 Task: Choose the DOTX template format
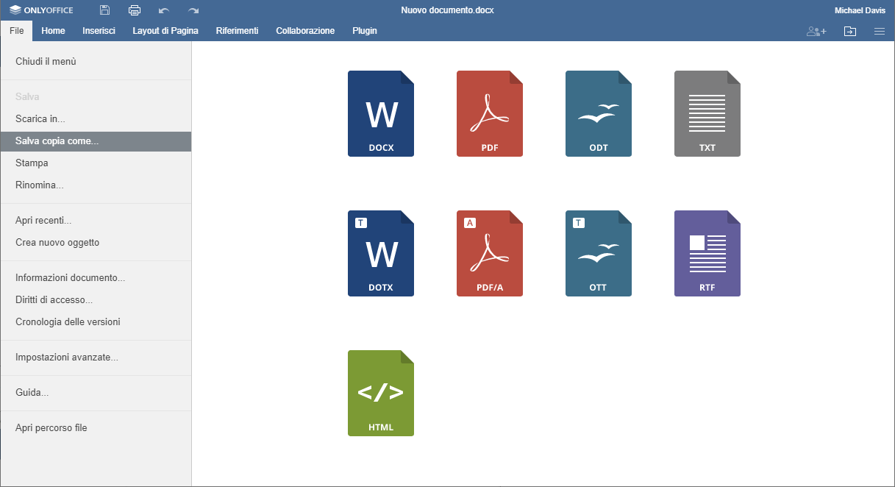[381, 253]
